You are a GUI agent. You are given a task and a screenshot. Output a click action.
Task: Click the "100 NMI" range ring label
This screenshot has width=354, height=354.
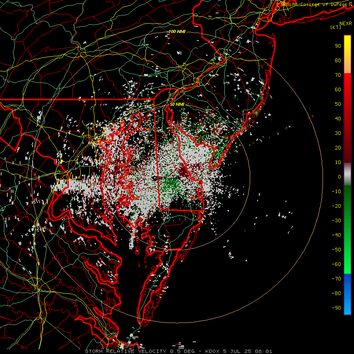pyautogui.click(x=177, y=31)
